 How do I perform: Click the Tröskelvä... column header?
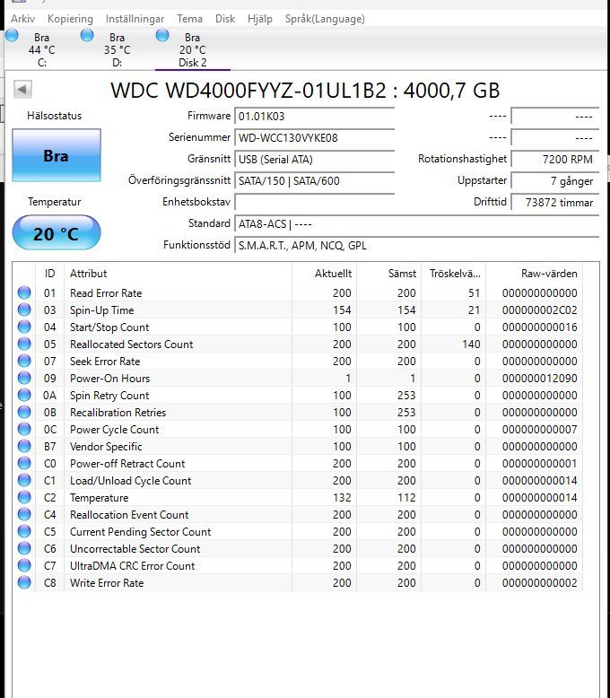coord(454,274)
